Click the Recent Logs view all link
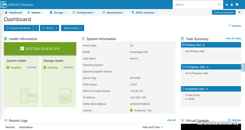The image size is (245, 130). (x=171, y=120)
